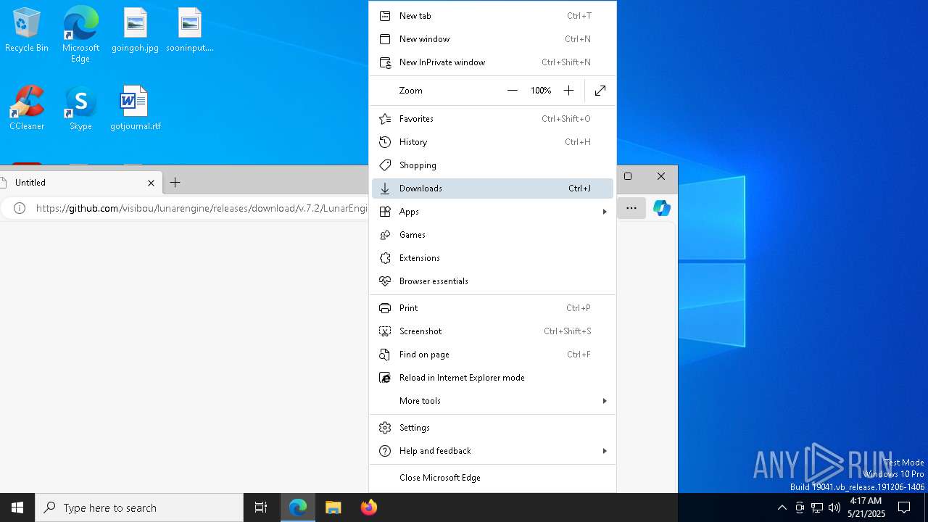Open Extensions menu item
This screenshot has height=522, width=928.
point(492,258)
